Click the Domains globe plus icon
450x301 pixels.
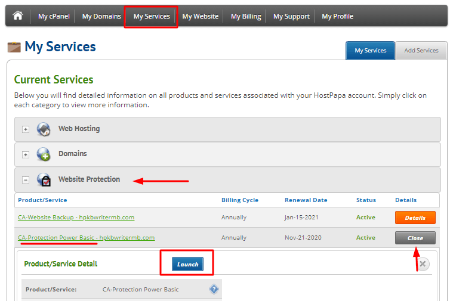point(44,154)
